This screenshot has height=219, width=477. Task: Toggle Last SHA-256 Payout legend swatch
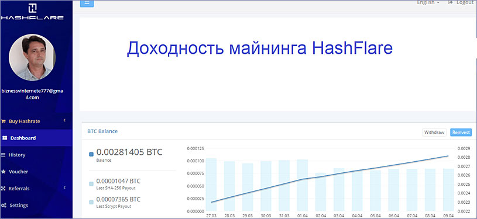tap(91, 184)
